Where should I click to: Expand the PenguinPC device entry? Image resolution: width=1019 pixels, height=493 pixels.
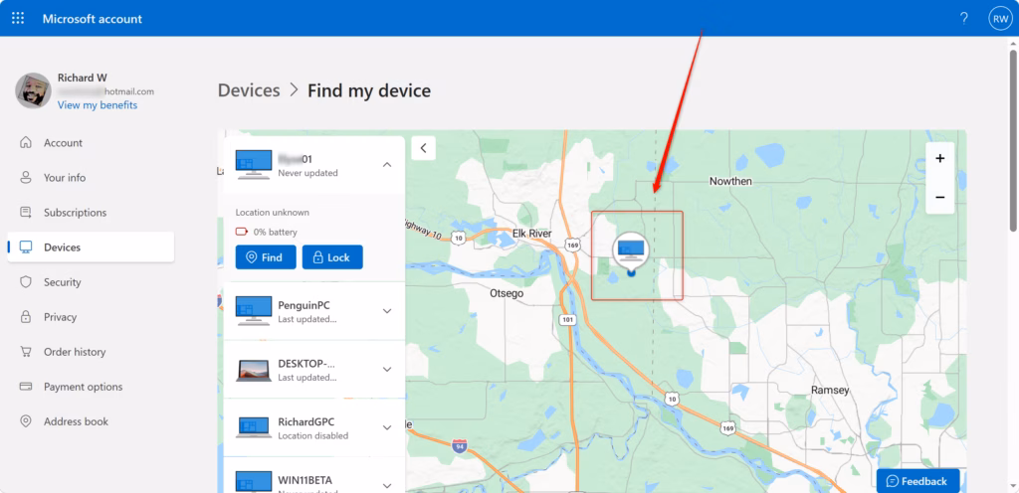(387, 311)
